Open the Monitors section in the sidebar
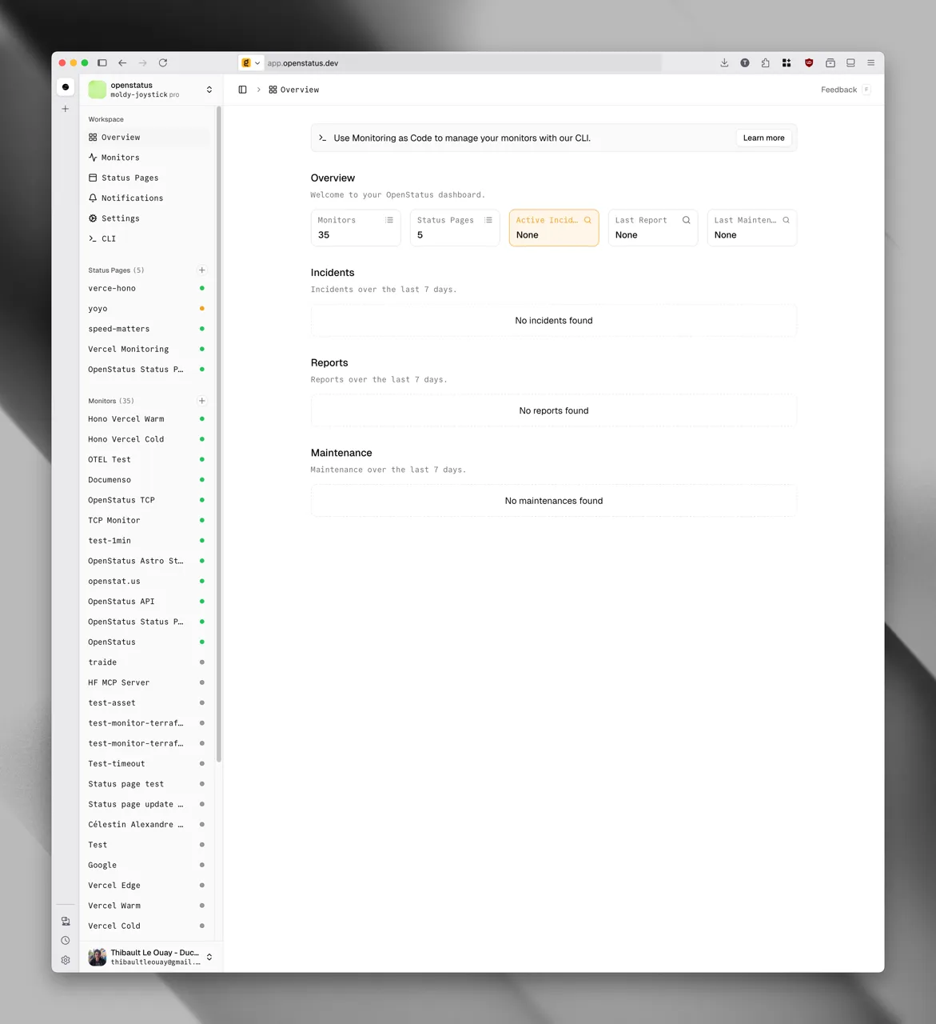Viewport: 936px width, 1024px height. pos(120,157)
